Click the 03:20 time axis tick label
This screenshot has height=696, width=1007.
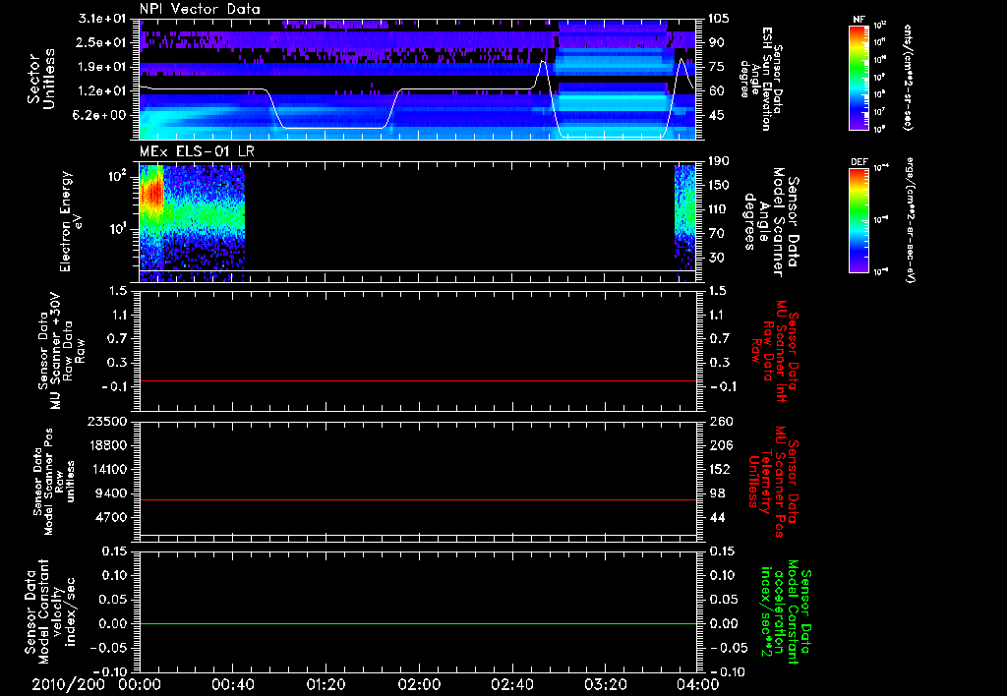coord(605,684)
